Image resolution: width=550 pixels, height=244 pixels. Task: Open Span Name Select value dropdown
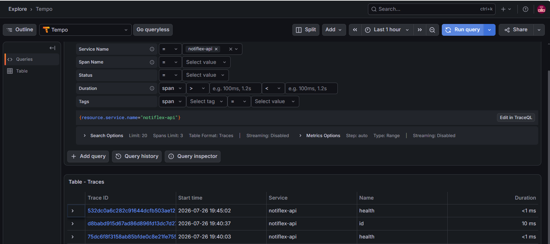click(x=206, y=62)
